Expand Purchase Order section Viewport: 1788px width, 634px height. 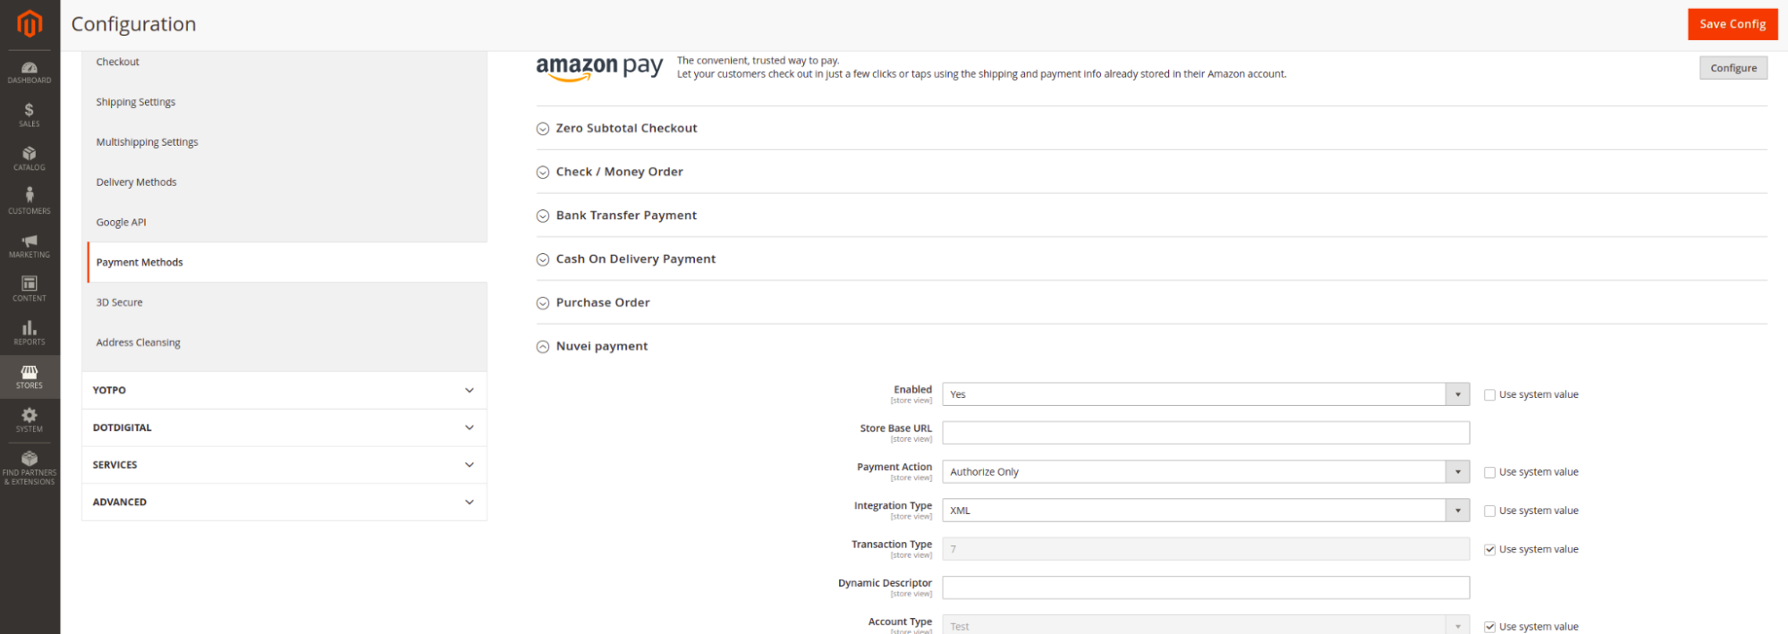coord(593,303)
